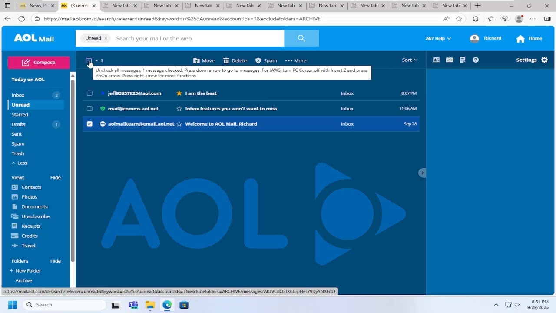Click the taskbar Search box

coord(64,305)
